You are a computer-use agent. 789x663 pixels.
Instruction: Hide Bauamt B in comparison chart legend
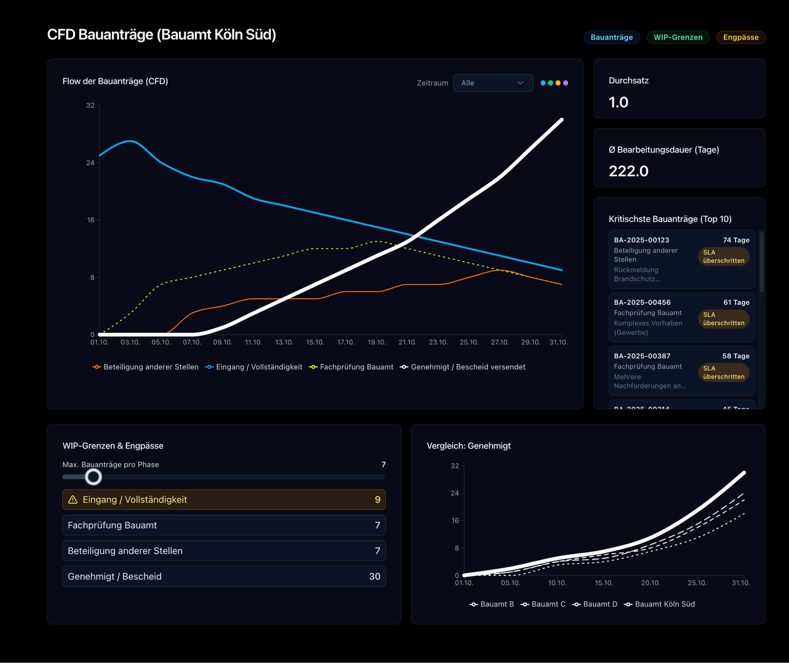tap(492, 604)
